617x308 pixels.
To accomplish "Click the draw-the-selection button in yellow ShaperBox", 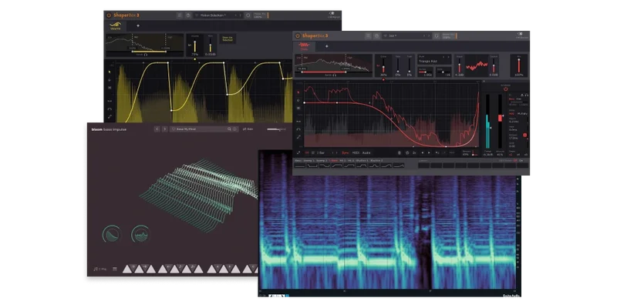I will (228, 39).
